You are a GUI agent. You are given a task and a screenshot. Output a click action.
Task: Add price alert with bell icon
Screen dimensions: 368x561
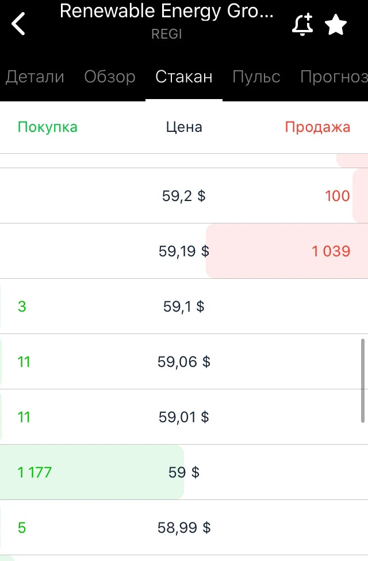(x=302, y=24)
